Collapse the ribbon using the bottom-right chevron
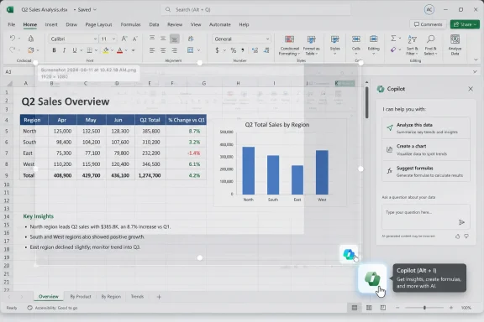Image resolution: width=484 pixels, height=322 pixels. click(x=476, y=60)
